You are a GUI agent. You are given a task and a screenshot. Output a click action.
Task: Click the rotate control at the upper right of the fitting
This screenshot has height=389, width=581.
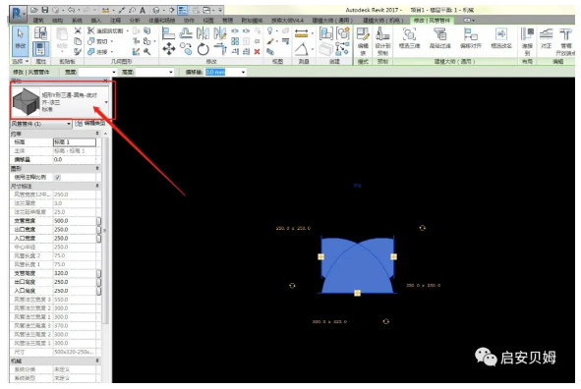point(422,228)
